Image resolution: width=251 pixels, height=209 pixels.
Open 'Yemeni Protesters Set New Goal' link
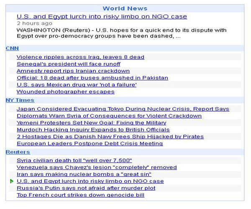pyautogui.click(x=91, y=122)
